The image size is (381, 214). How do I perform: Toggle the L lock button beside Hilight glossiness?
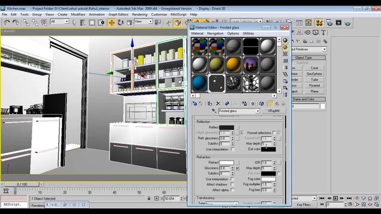pos(242,133)
